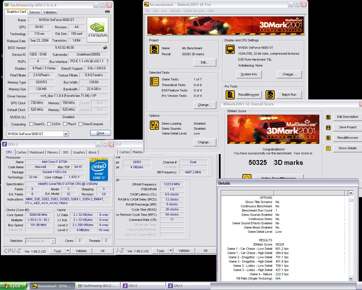Click the Core Speed value 5099.06 MHz
The width and height of the screenshot is (362, 290).
click(39, 215)
